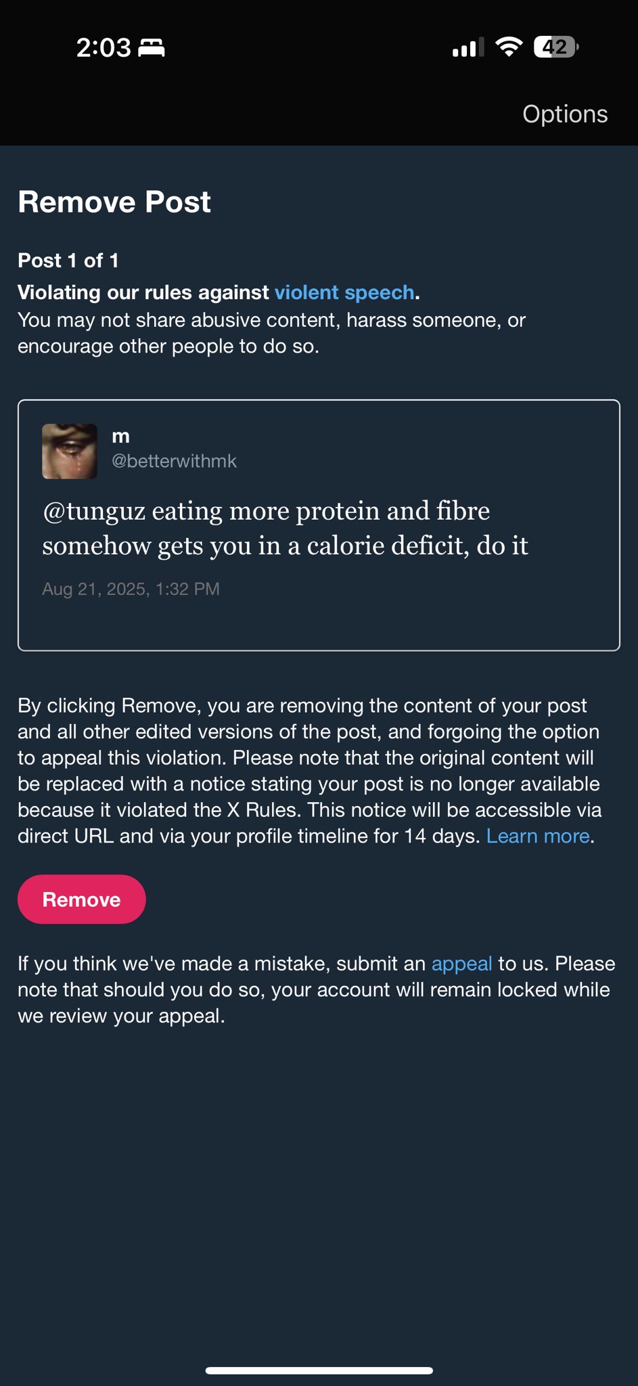The width and height of the screenshot is (638, 1386).
Task: Tap the "Post 1 of 1" label
Action: (x=68, y=261)
